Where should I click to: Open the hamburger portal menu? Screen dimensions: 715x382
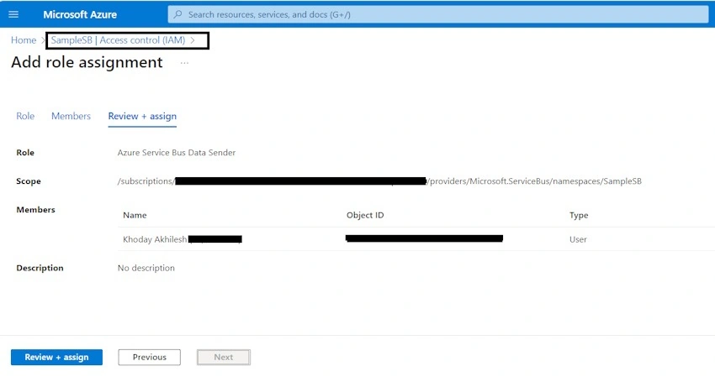[13, 14]
